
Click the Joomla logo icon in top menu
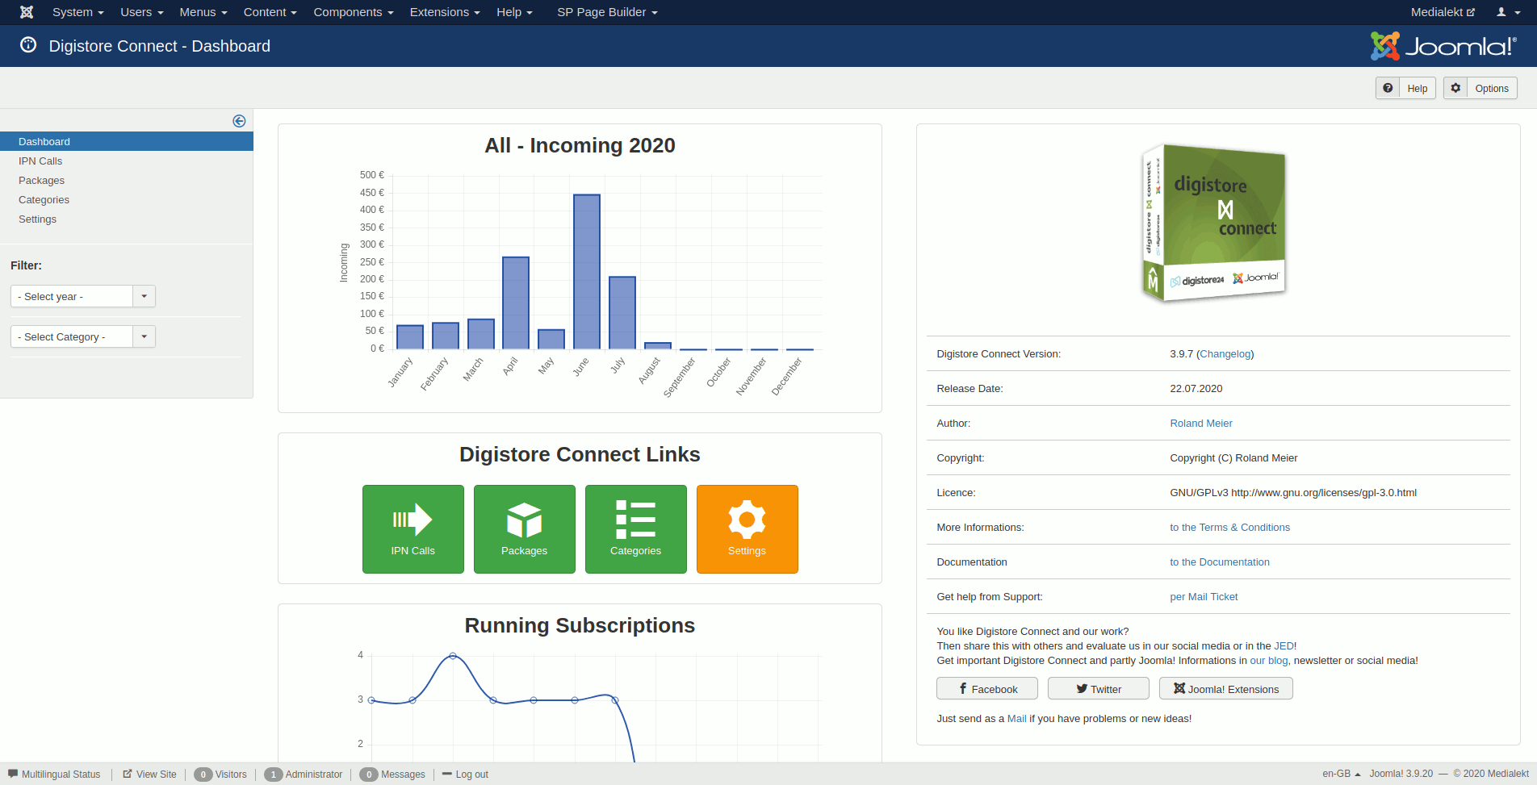coord(27,12)
